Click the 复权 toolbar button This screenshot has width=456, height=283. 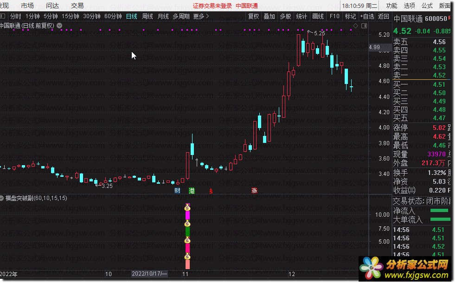click(254, 16)
